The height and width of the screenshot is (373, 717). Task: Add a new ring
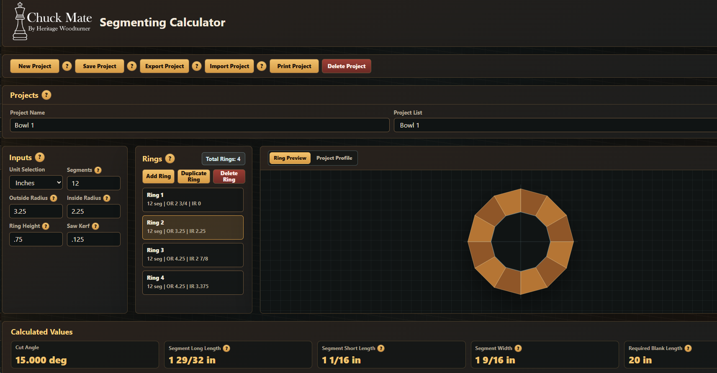click(158, 176)
